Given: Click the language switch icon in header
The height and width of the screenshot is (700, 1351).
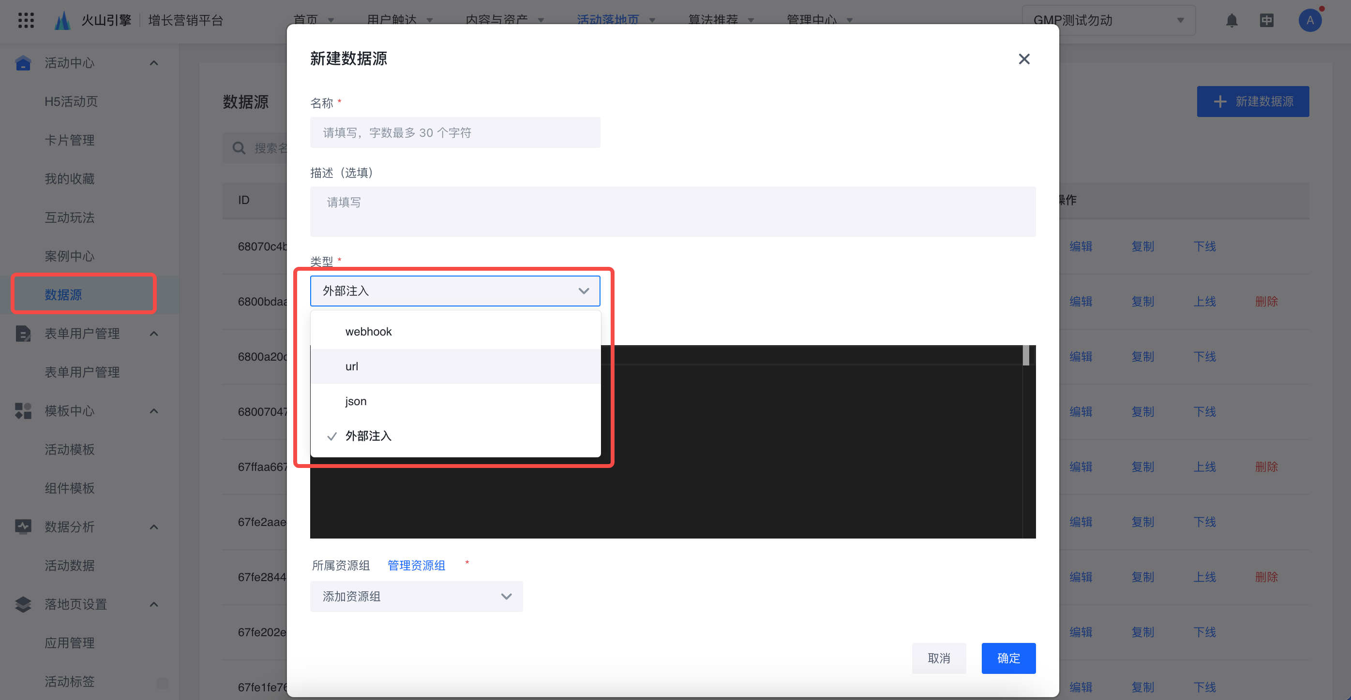Looking at the screenshot, I should point(1267,20).
